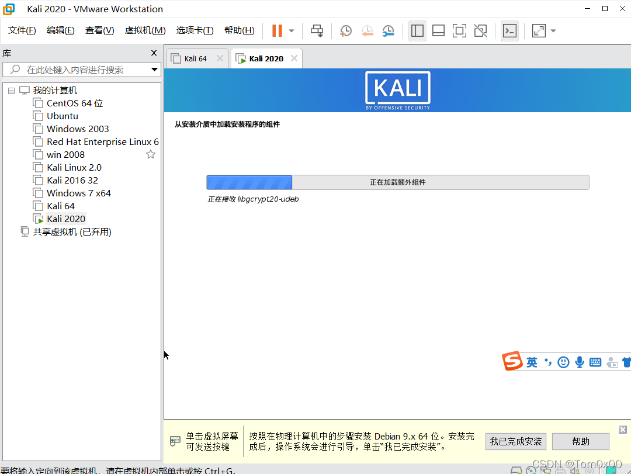
Task: Open the 文件(F) menu
Action: 22,30
